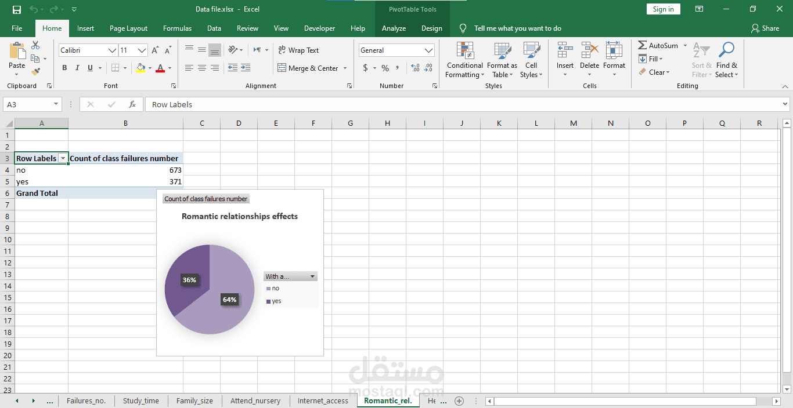Switch to the Formulas ribbon tab
The width and height of the screenshot is (793, 408).
pos(177,28)
